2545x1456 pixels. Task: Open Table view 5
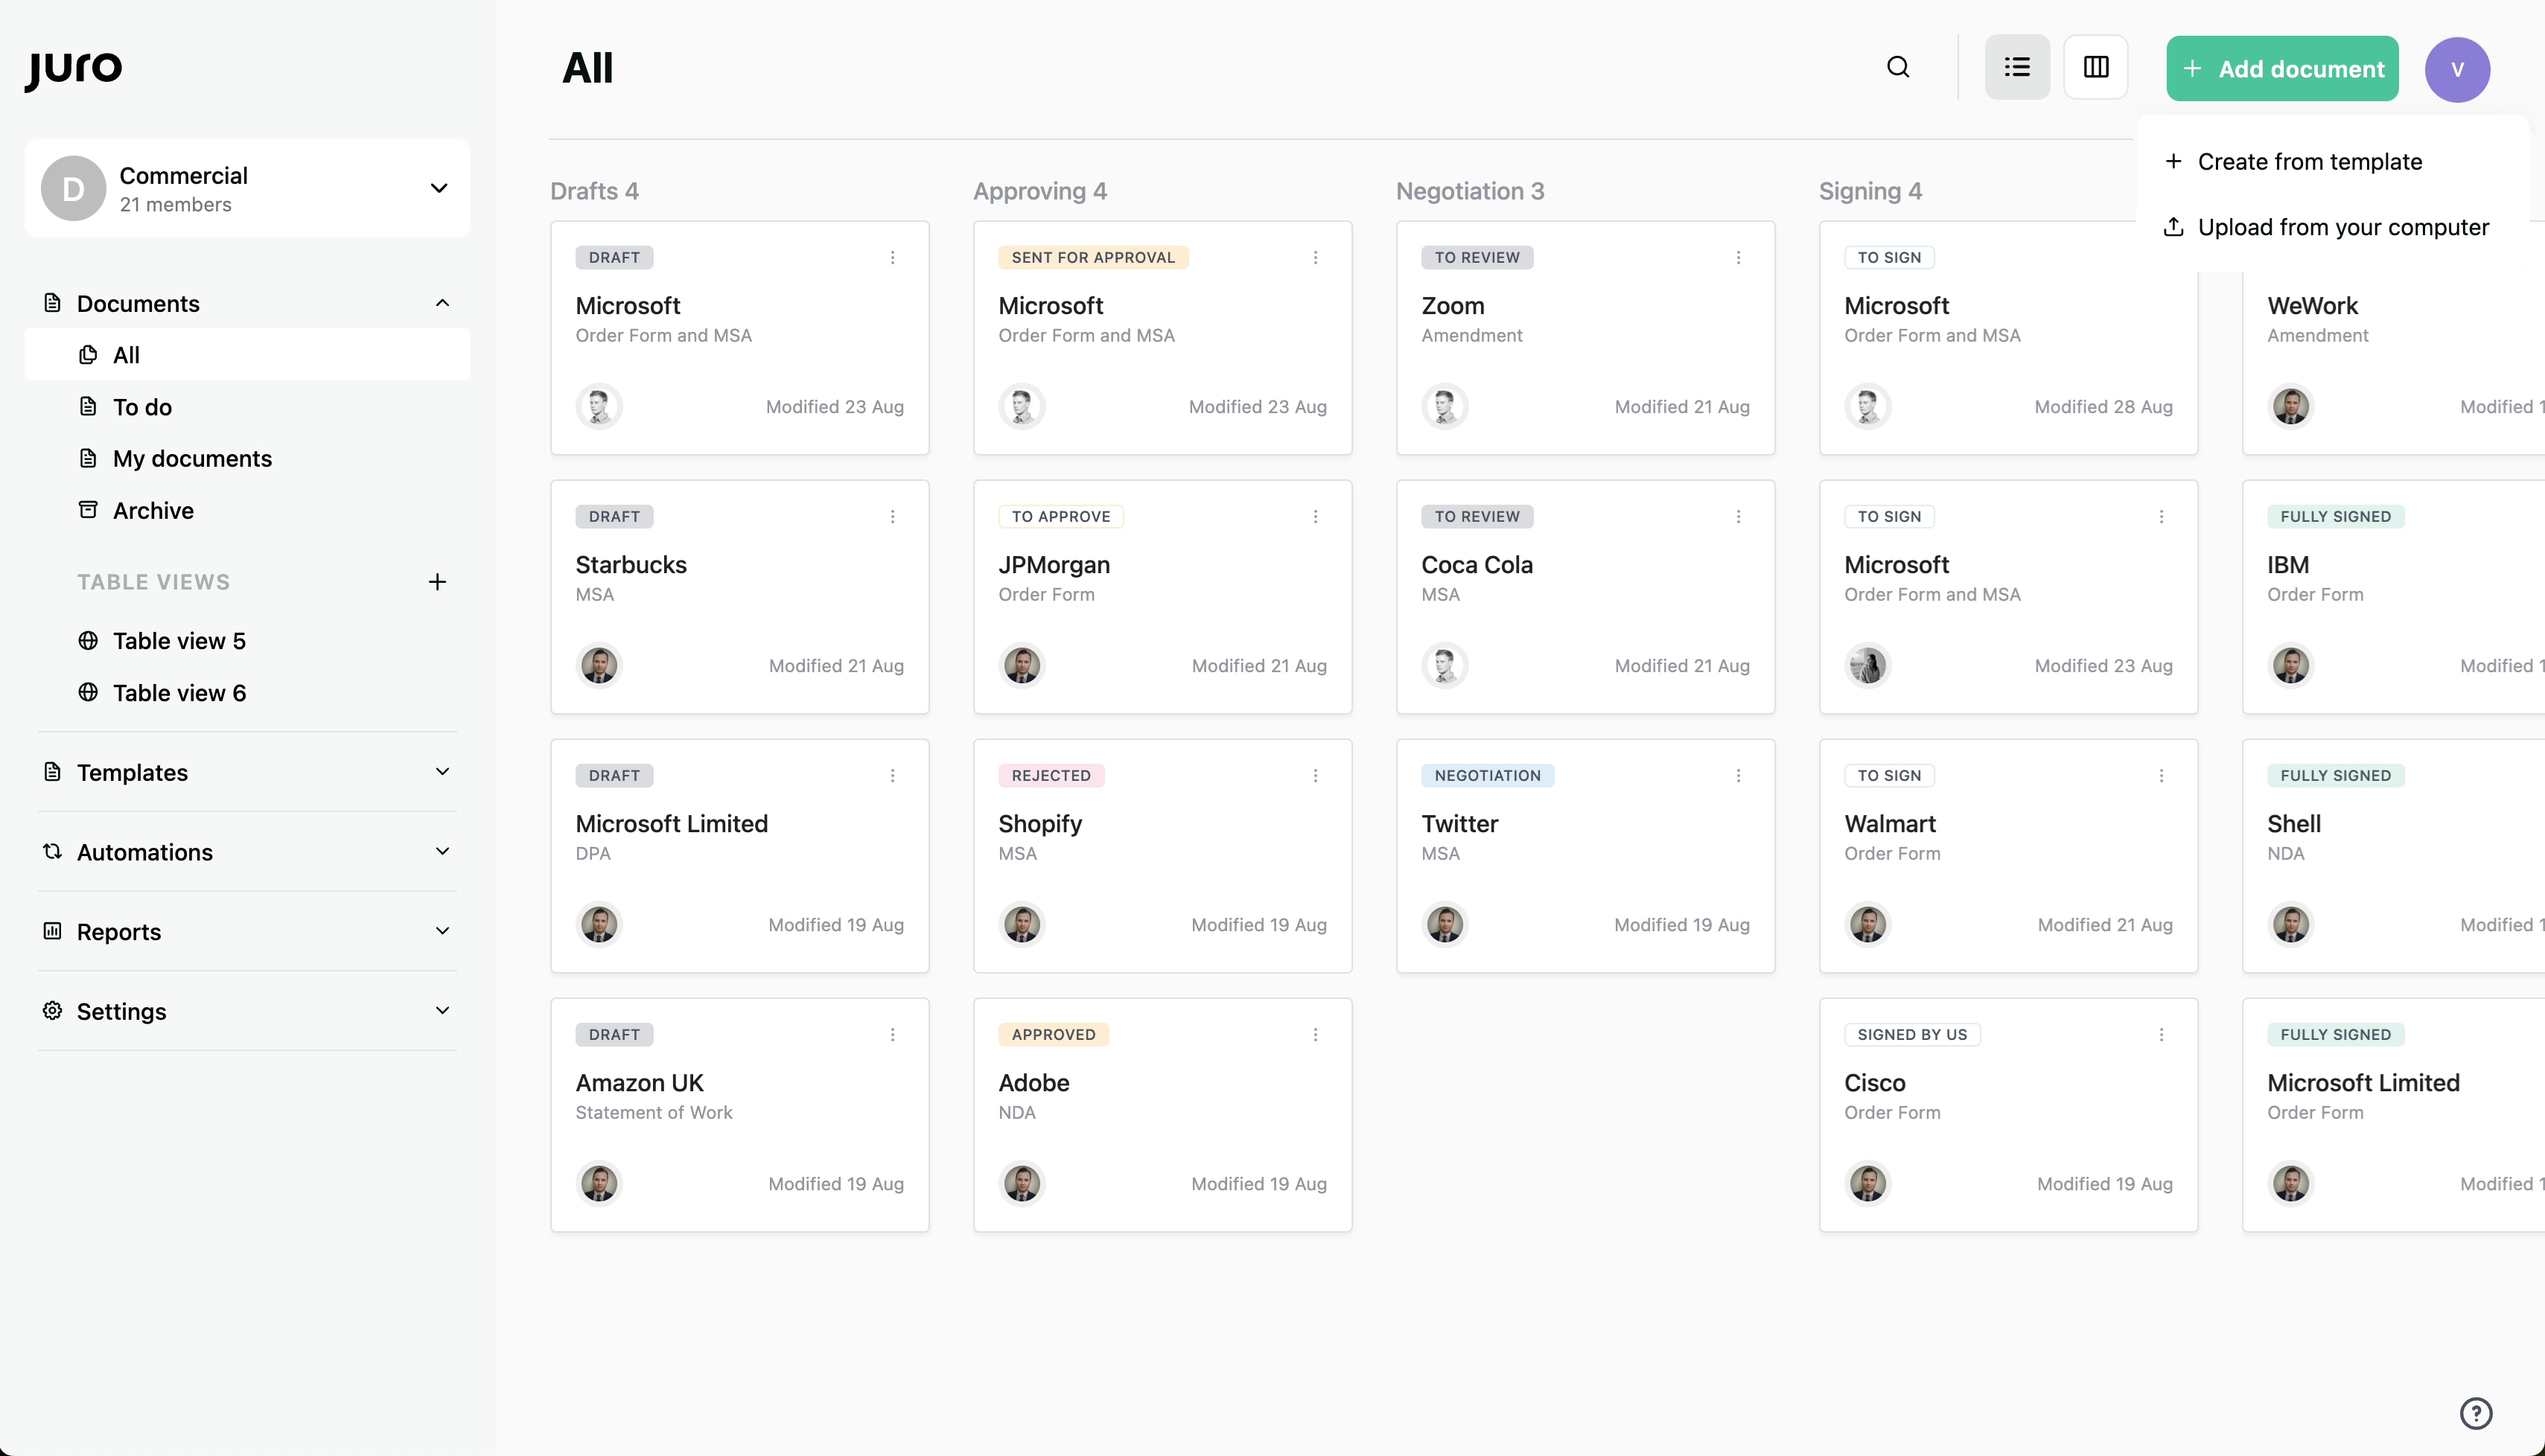pos(179,641)
